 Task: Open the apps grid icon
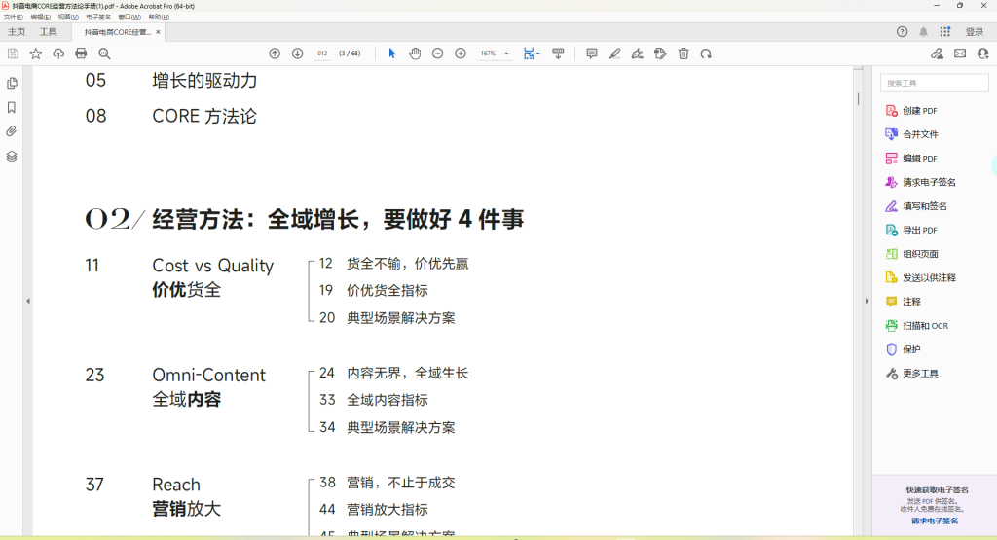(945, 32)
